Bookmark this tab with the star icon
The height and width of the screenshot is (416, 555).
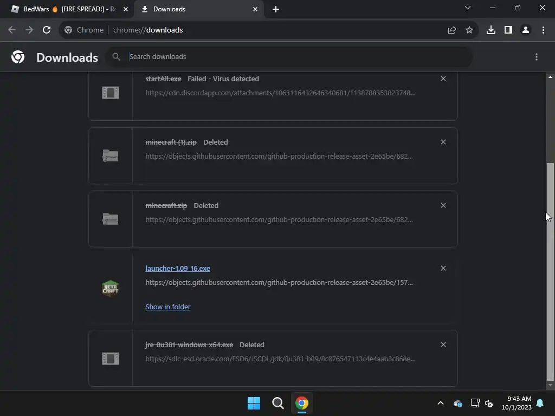click(x=469, y=30)
